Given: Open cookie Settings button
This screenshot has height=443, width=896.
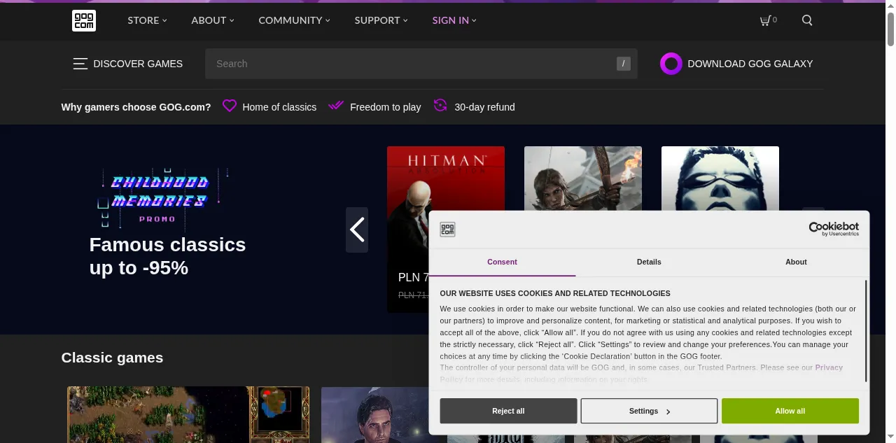Looking at the screenshot, I should point(649,411).
